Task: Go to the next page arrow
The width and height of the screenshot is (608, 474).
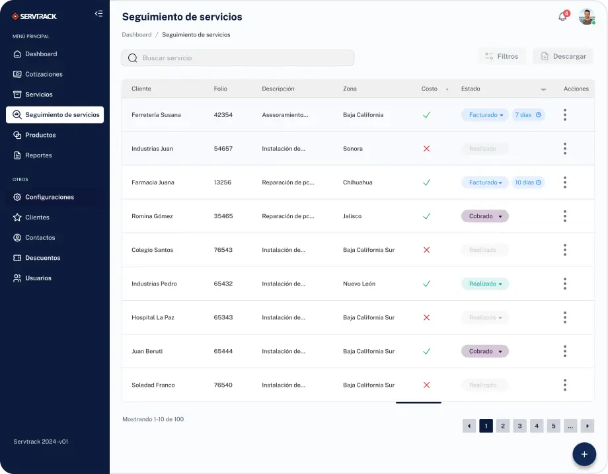Action: tap(588, 426)
